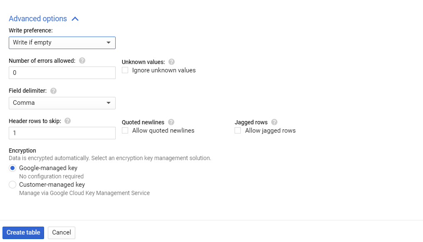Choose Customer-managed key encryption
The height and width of the screenshot is (242, 423).
12,185
